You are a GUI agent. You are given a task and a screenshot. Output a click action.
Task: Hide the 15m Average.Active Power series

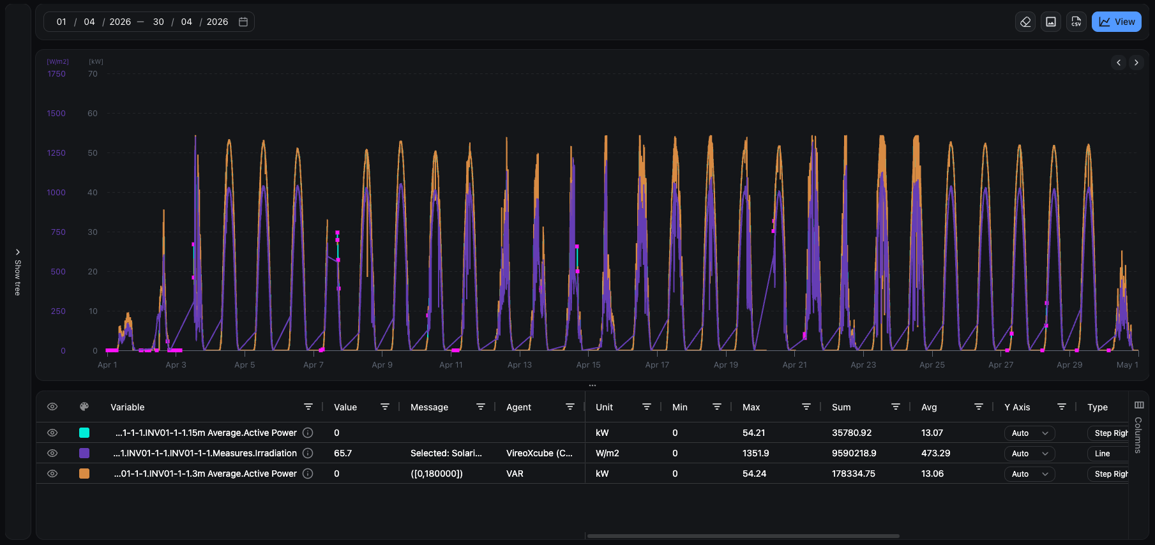pos(52,433)
